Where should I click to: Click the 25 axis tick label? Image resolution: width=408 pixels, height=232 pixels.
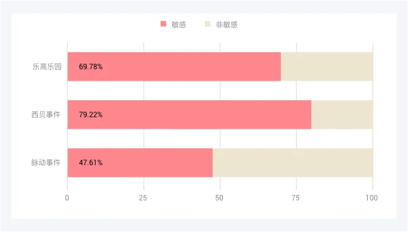pyautogui.click(x=143, y=198)
